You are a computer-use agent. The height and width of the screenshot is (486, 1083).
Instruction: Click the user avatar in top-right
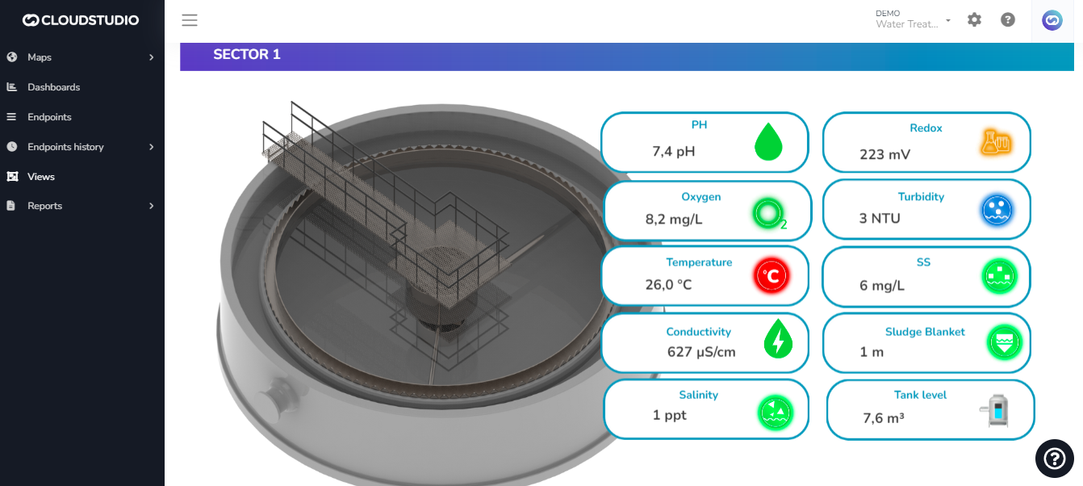pyautogui.click(x=1052, y=20)
